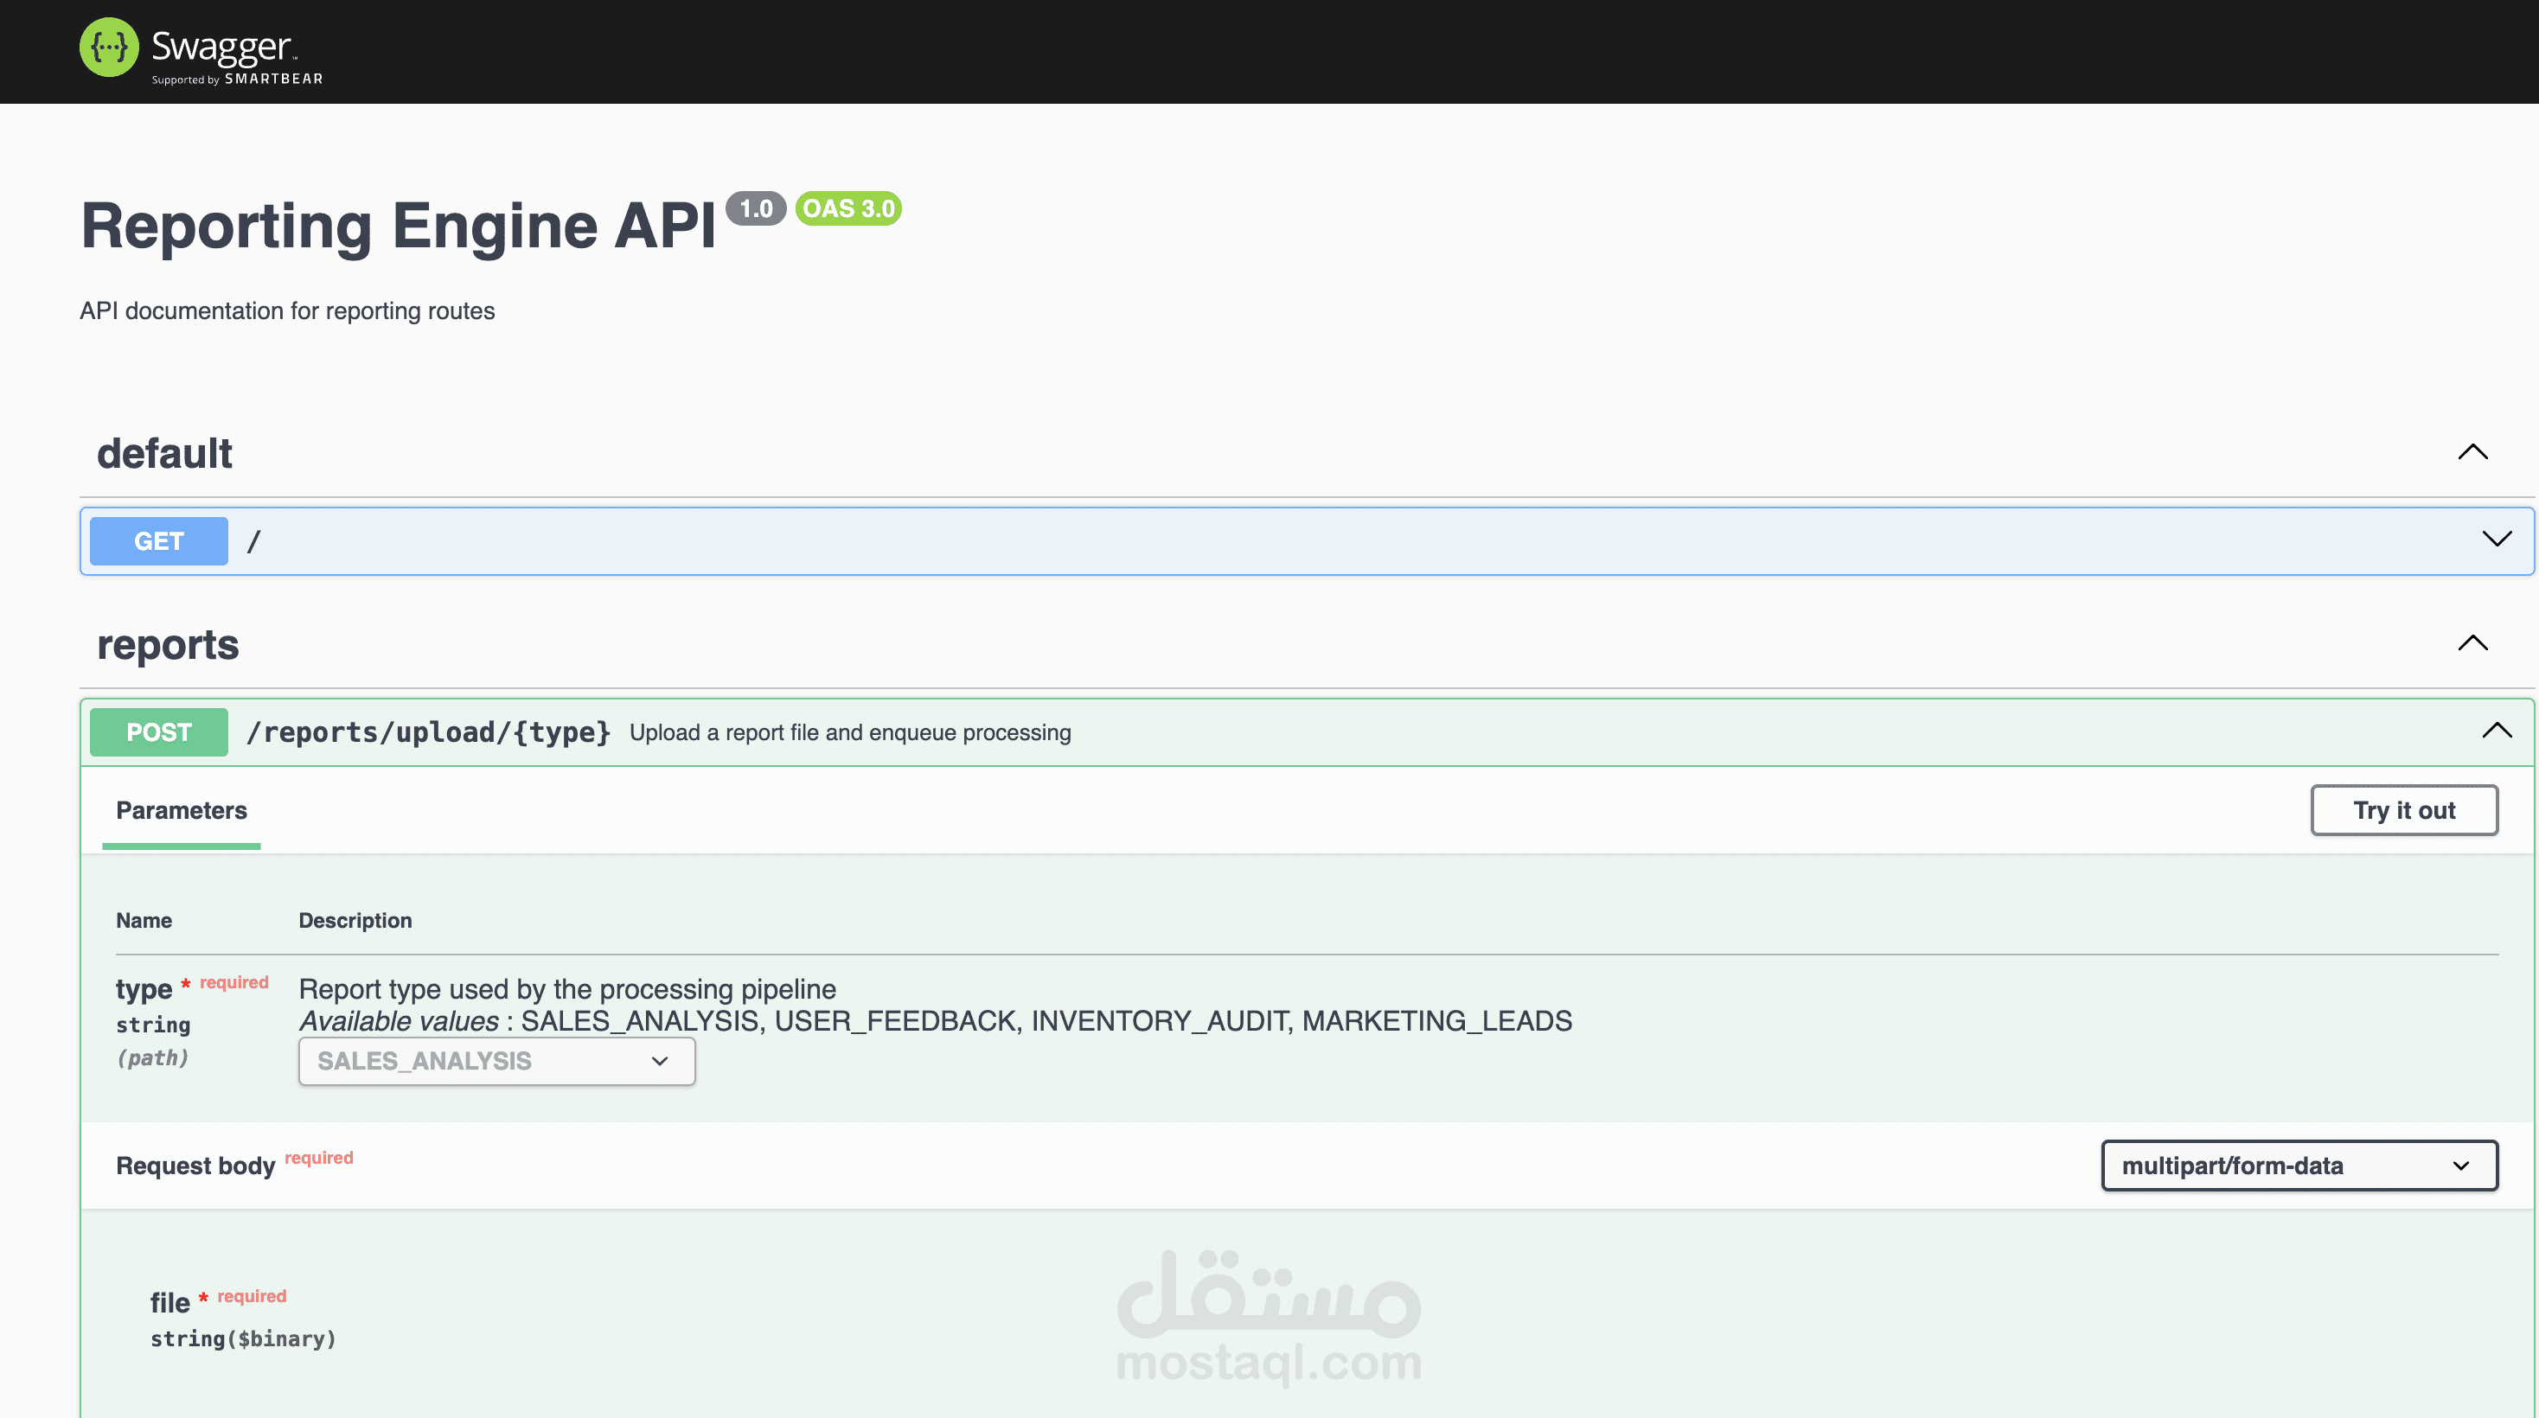Expand the GET / endpoint arrow
2539x1418 pixels.
pyautogui.click(x=2496, y=539)
